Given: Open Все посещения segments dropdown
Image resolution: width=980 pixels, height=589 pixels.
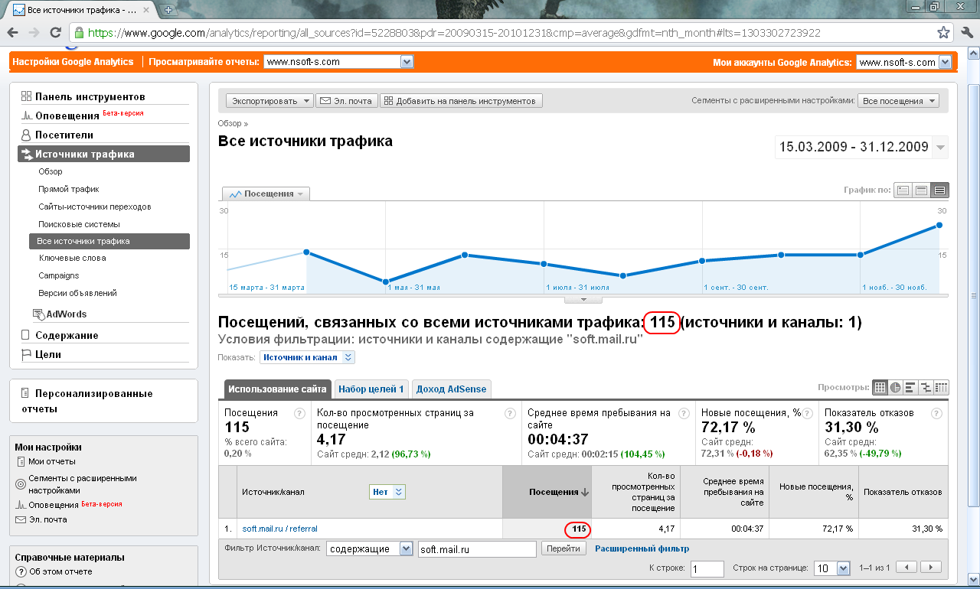Looking at the screenshot, I should [x=899, y=100].
